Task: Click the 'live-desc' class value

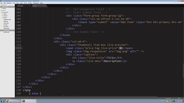Action: [94, 61]
